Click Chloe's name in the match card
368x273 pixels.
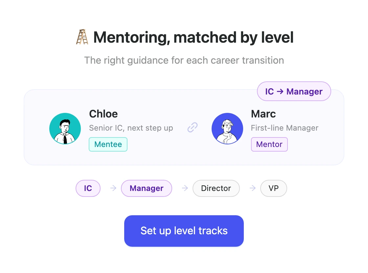pyautogui.click(x=103, y=114)
